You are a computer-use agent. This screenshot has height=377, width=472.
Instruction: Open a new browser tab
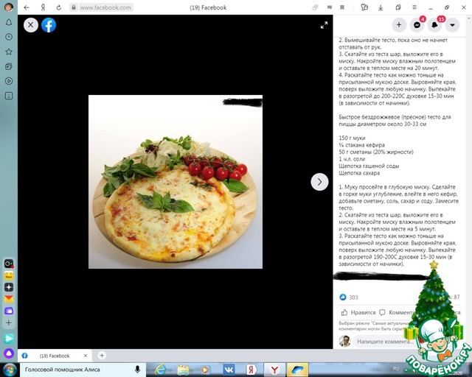point(102,356)
